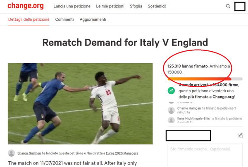Switch to the Commenti tab
248x167 pixels.
point(64,19)
